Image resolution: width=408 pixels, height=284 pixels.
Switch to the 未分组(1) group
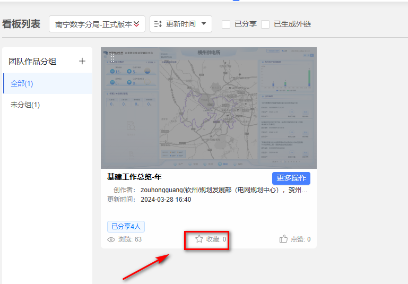[x=25, y=105]
